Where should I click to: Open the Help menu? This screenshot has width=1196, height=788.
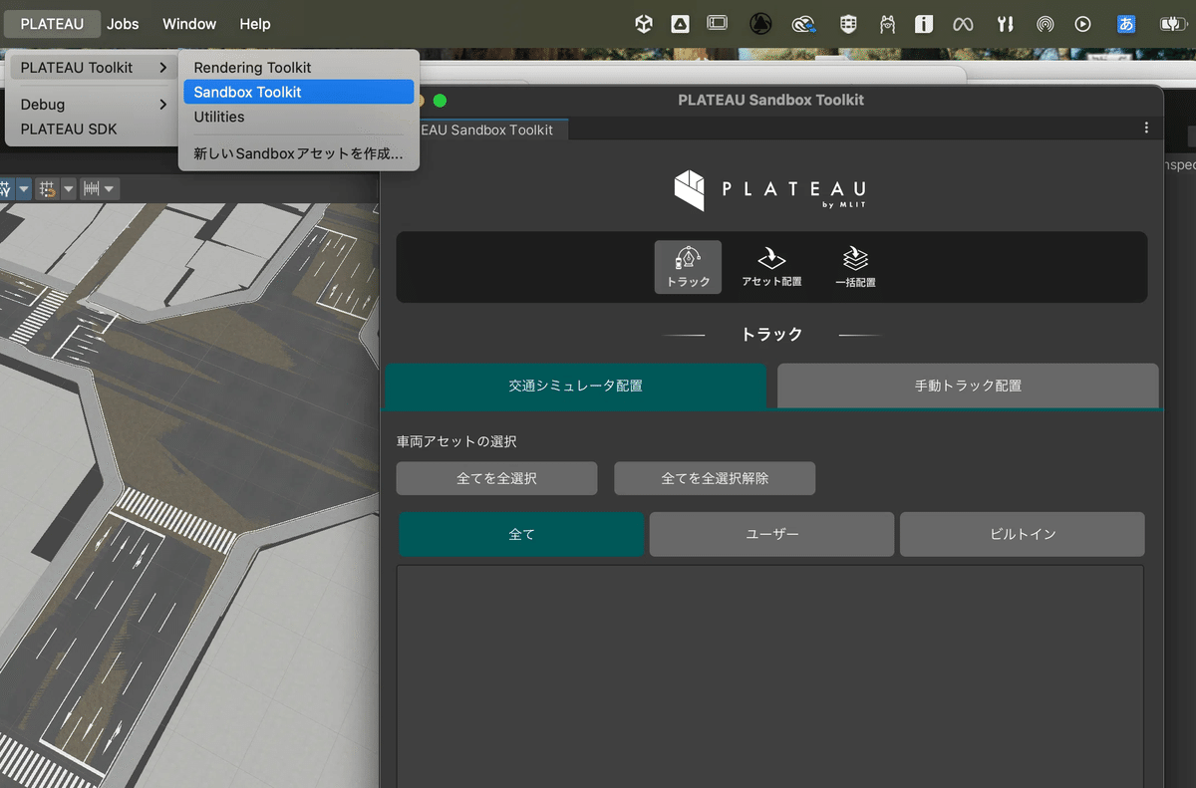pyautogui.click(x=255, y=24)
